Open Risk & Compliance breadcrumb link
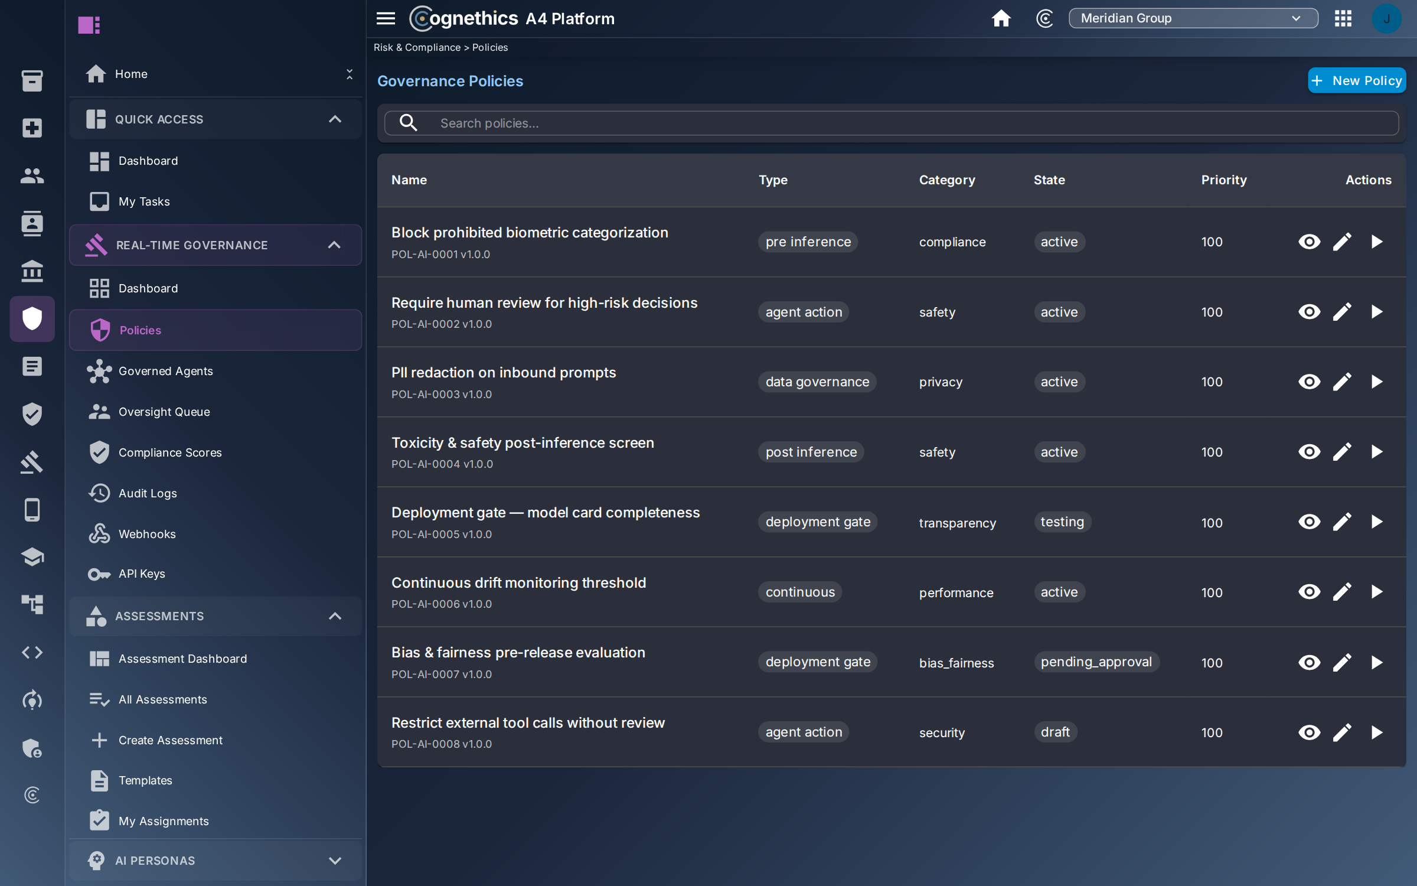Viewport: 1417px width, 886px height. pos(417,47)
